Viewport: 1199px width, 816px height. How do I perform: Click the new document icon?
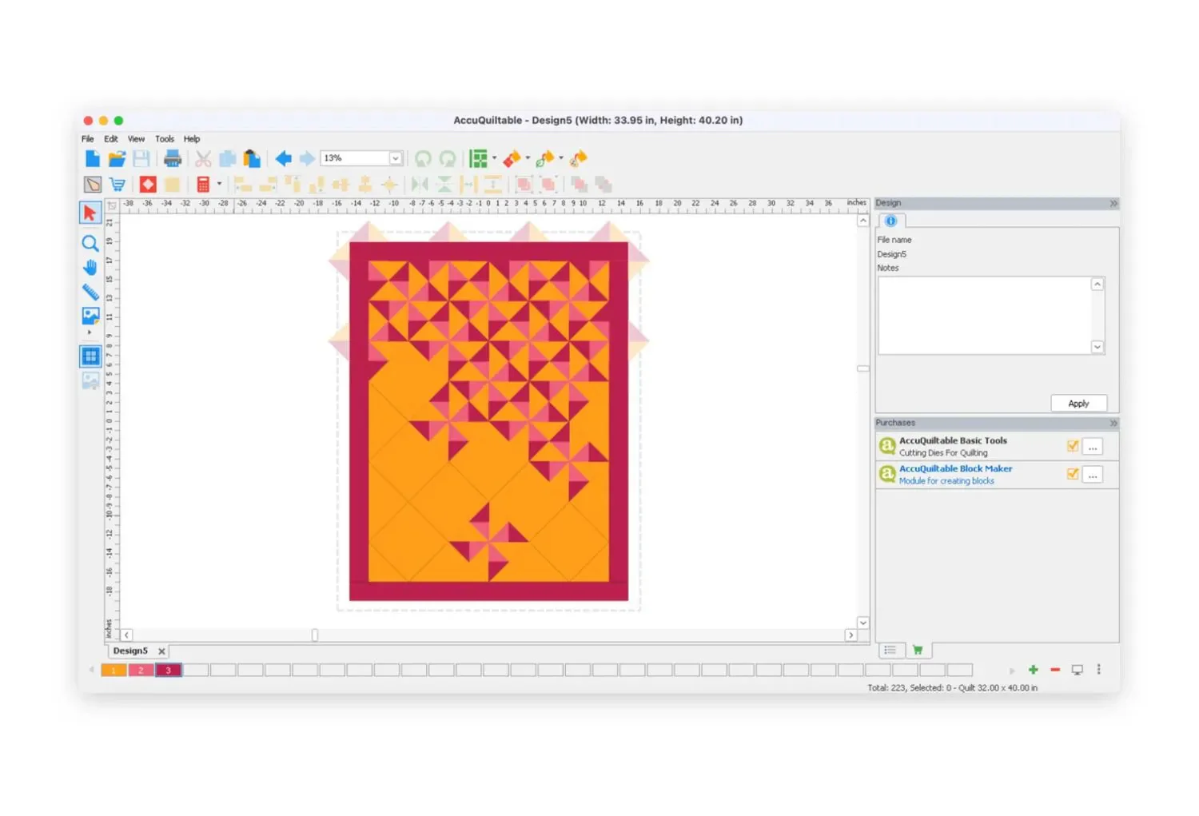pyautogui.click(x=93, y=159)
